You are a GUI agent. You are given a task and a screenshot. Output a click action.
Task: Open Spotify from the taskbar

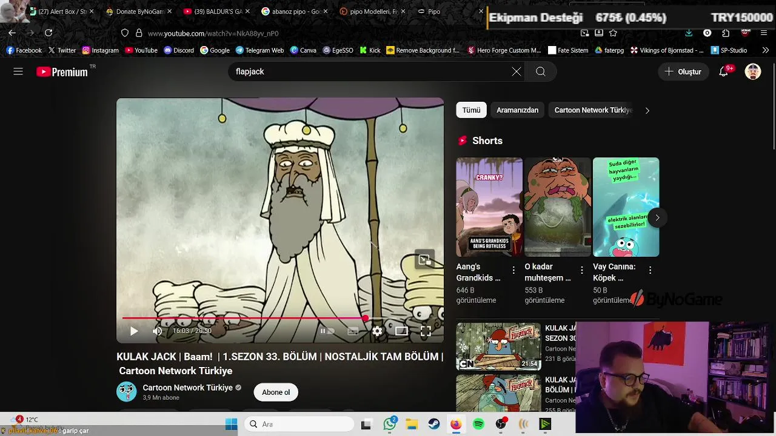click(478, 424)
